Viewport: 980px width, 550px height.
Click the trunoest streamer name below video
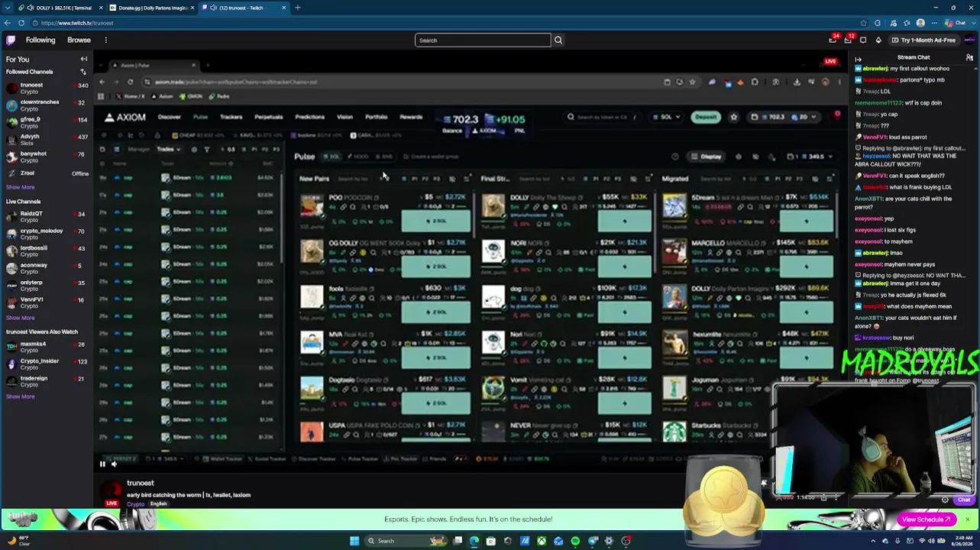[x=141, y=483]
